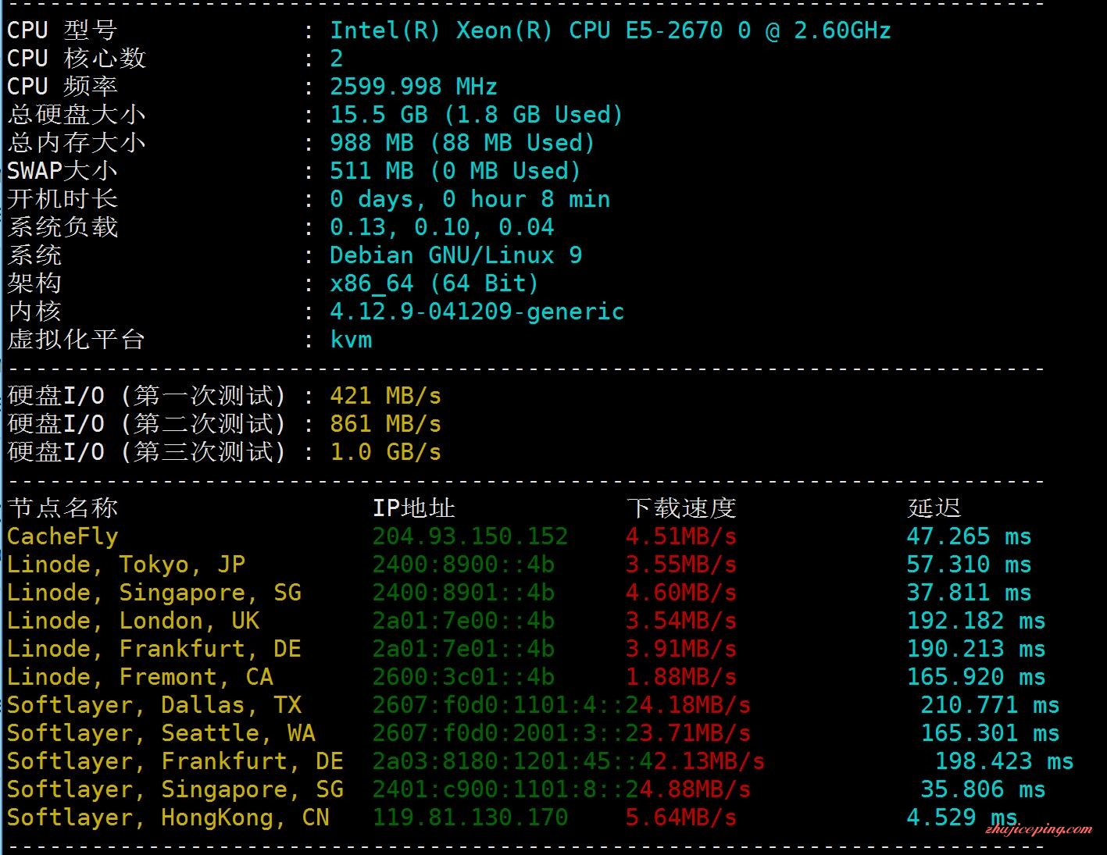Click the CacheFly IP '204.93.150.152'
Viewport: 1107px width, 855px height.
pos(470,536)
